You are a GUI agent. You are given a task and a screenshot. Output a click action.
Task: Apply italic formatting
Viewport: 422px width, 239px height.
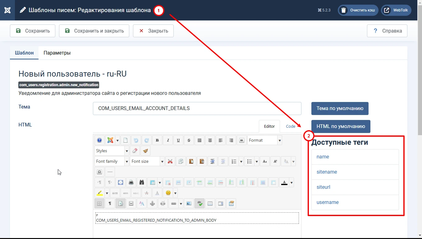(168, 140)
